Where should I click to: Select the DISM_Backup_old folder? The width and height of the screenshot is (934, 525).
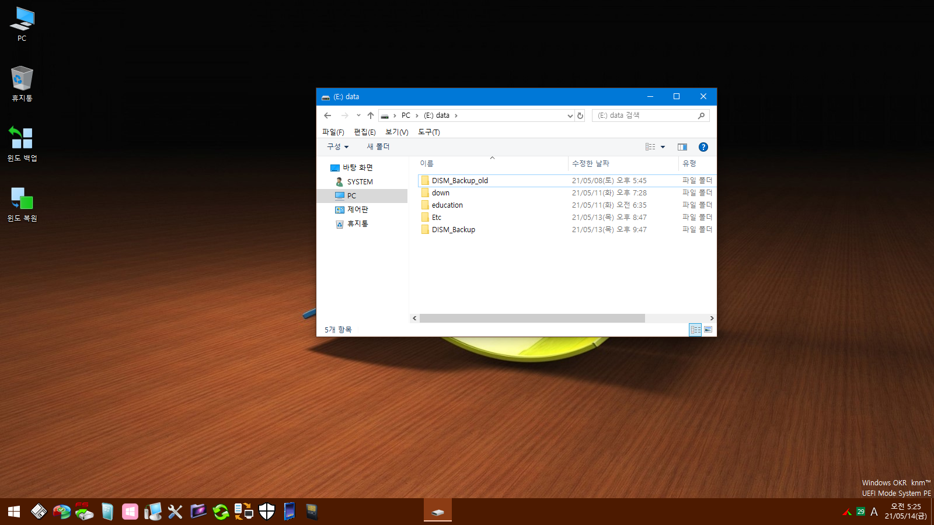[x=567, y=181]
